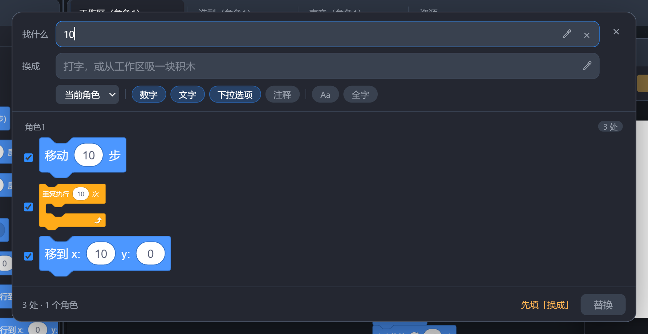
Task: Click the 3 处 · 1 个角色 summary text
Action: (x=50, y=305)
